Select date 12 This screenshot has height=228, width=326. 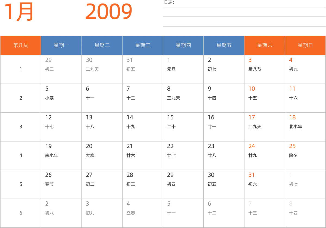tap(48, 118)
